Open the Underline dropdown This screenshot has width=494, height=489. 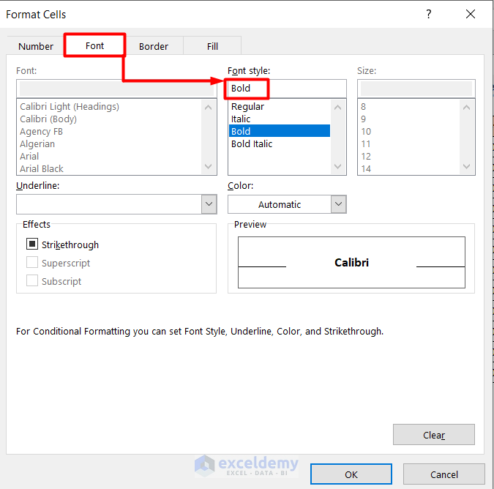(209, 204)
